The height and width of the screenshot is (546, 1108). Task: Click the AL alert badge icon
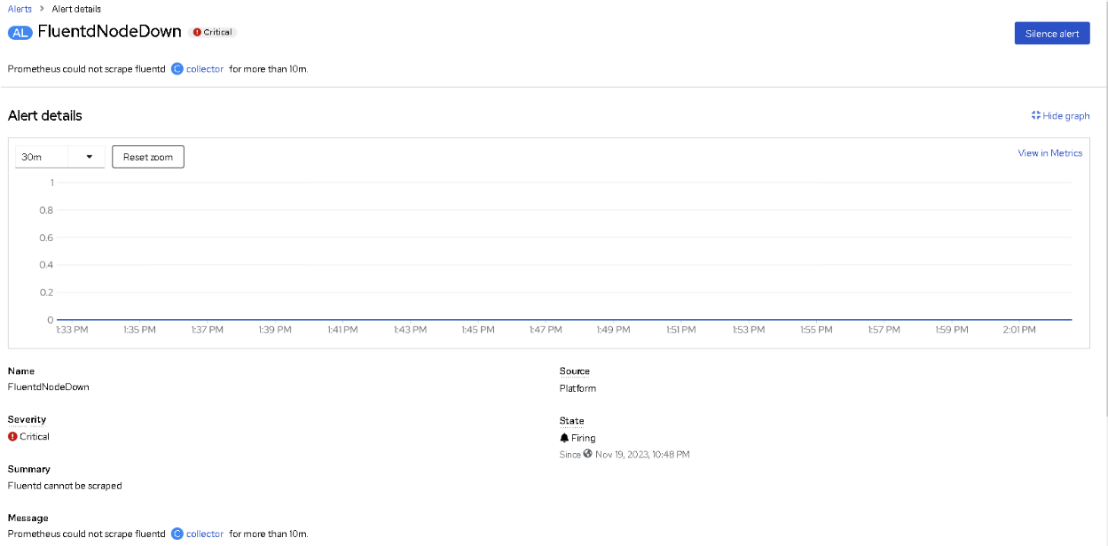[x=20, y=32]
